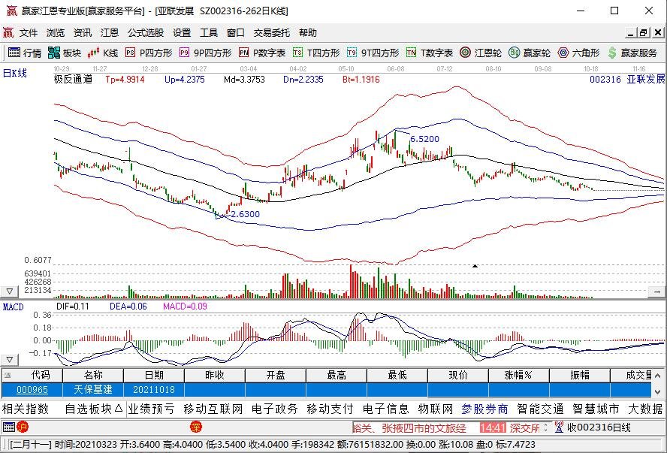Open the 帮助 menu
Screen dimensions: 667x453
[308, 33]
